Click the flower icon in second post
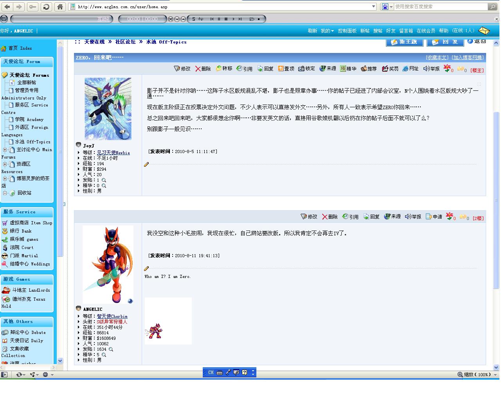 click(x=449, y=216)
